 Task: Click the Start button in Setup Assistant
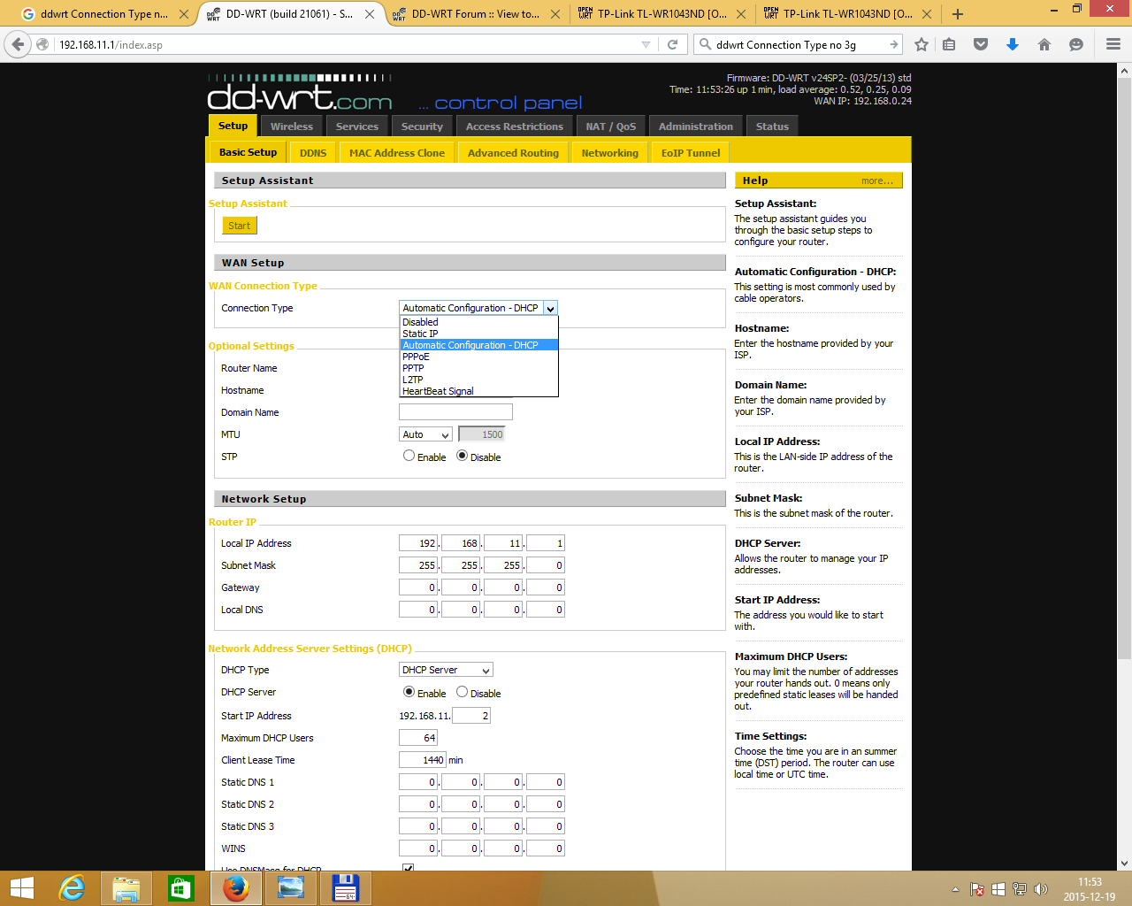tap(239, 225)
